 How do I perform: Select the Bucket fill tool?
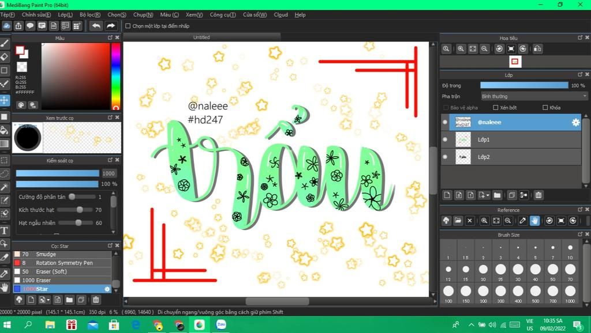coord(5,130)
